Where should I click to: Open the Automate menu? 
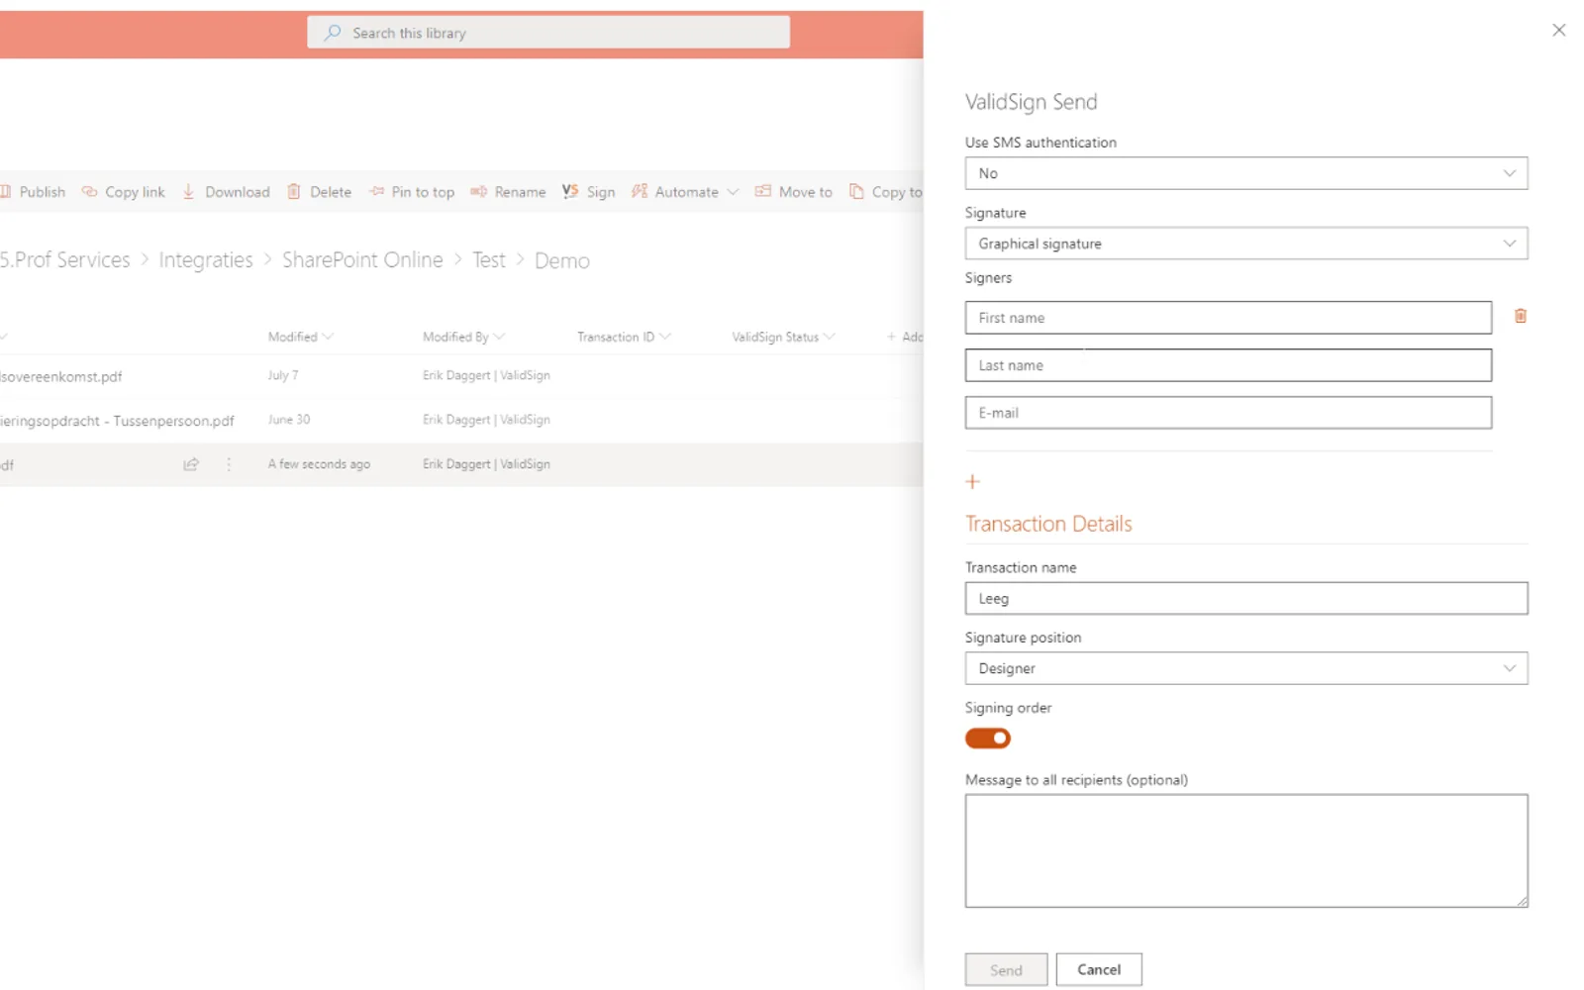coord(685,192)
